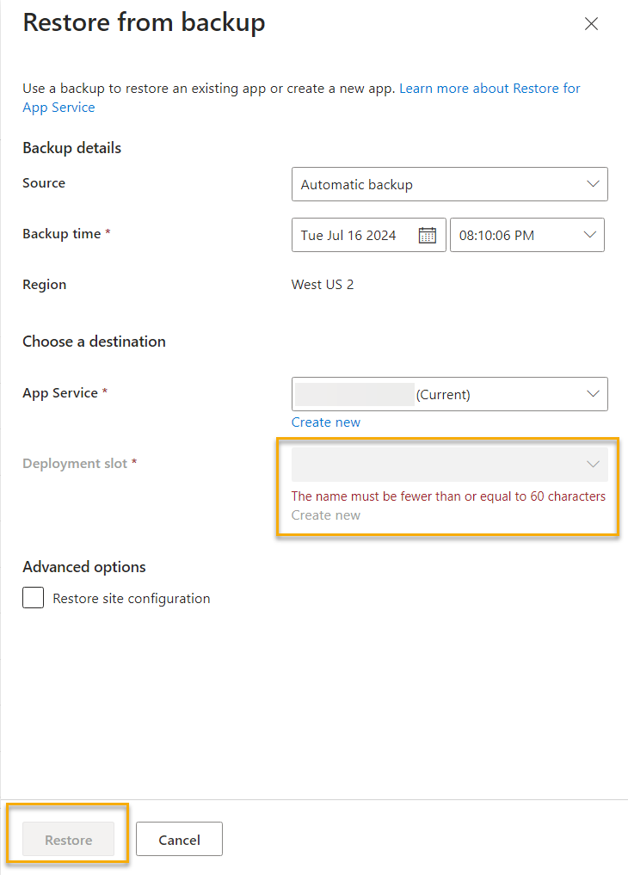Viewport: 628px width, 875px height.
Task: Enable Restore site configuration checkbox
Action: click(x=33, y=598)
